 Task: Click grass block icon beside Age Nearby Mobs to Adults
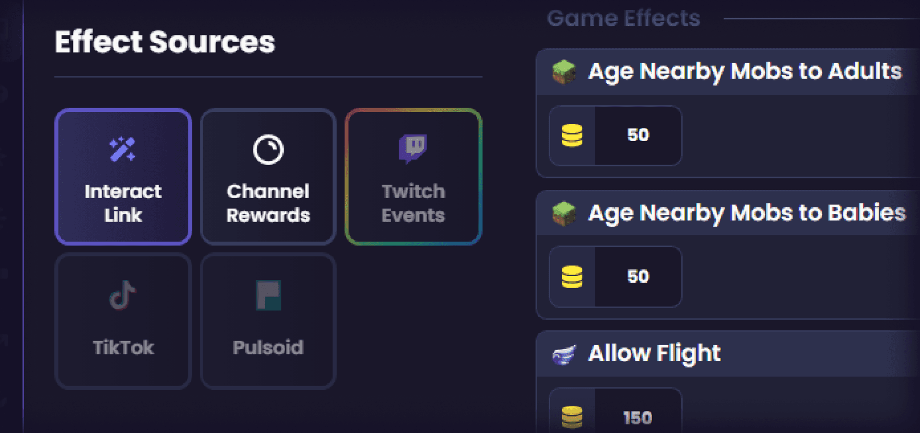[x=564, y=72]
